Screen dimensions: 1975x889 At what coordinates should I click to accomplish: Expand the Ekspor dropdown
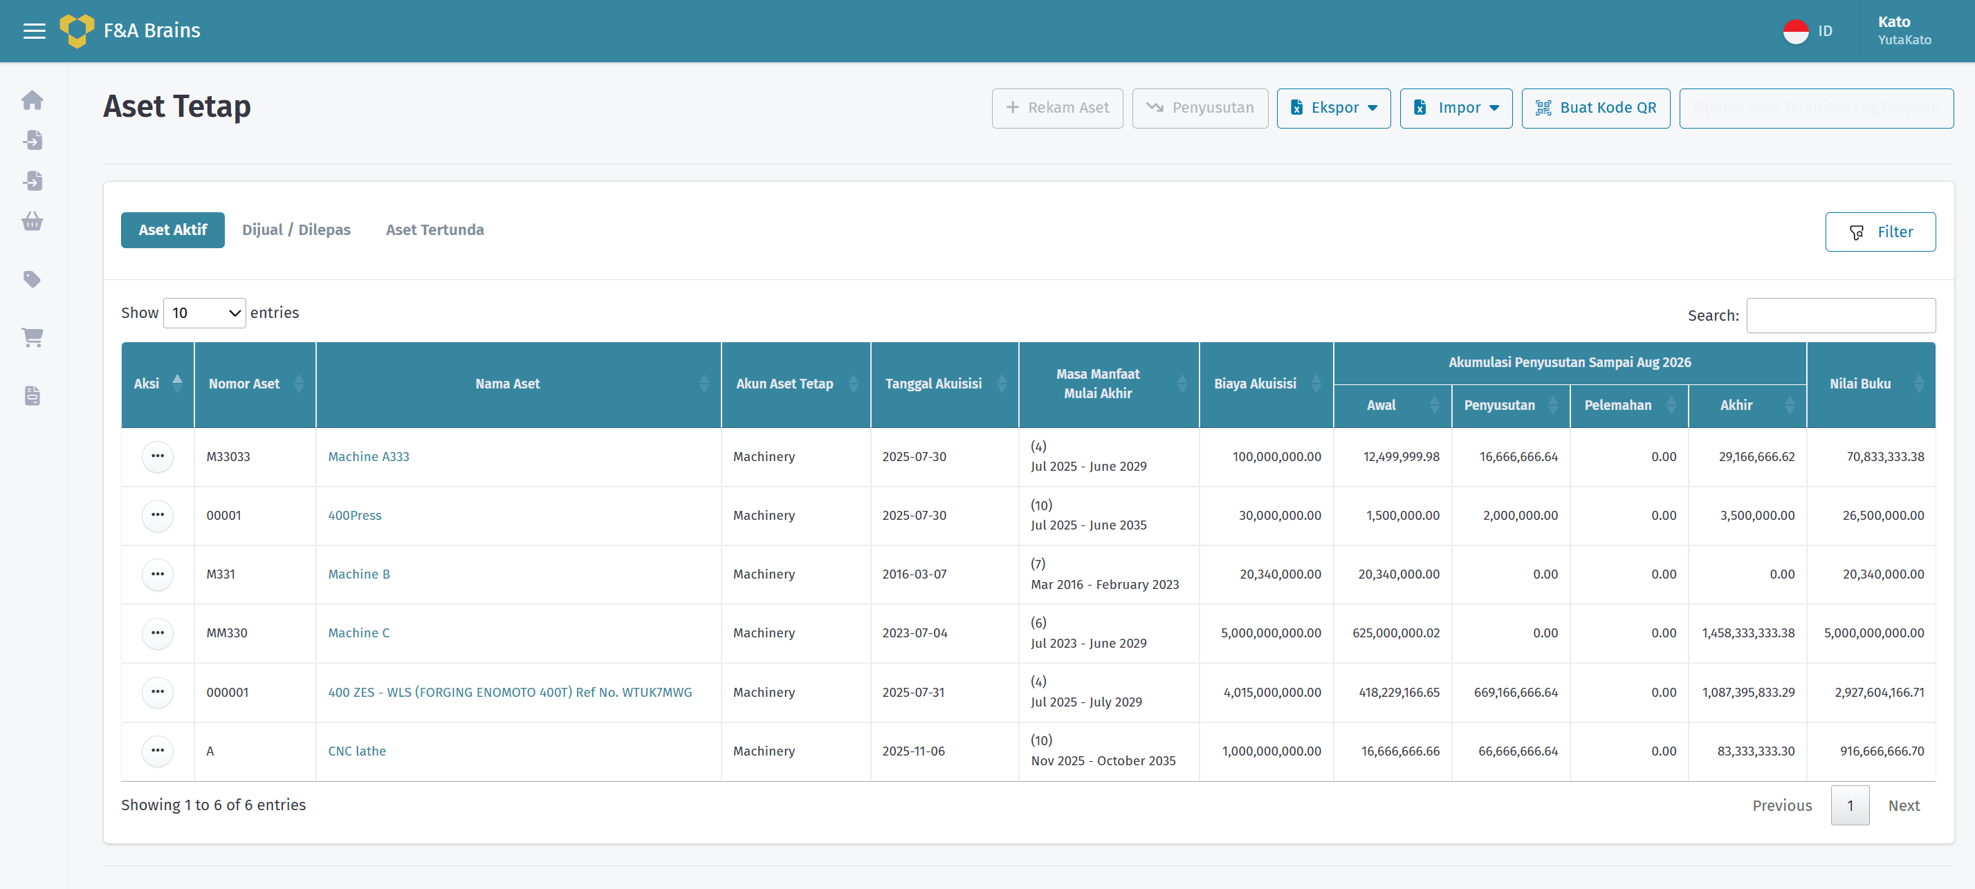point(1333,108)
